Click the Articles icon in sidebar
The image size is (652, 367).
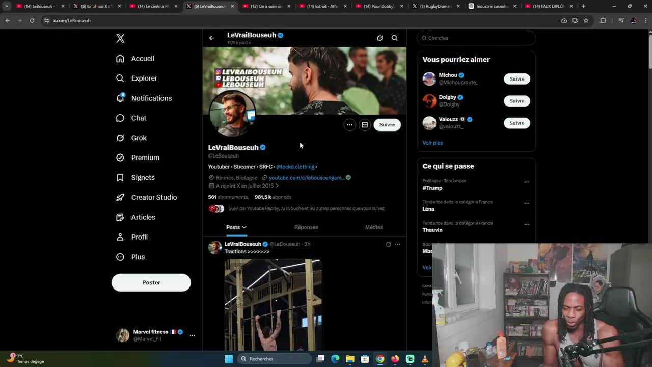pos(120,218)
